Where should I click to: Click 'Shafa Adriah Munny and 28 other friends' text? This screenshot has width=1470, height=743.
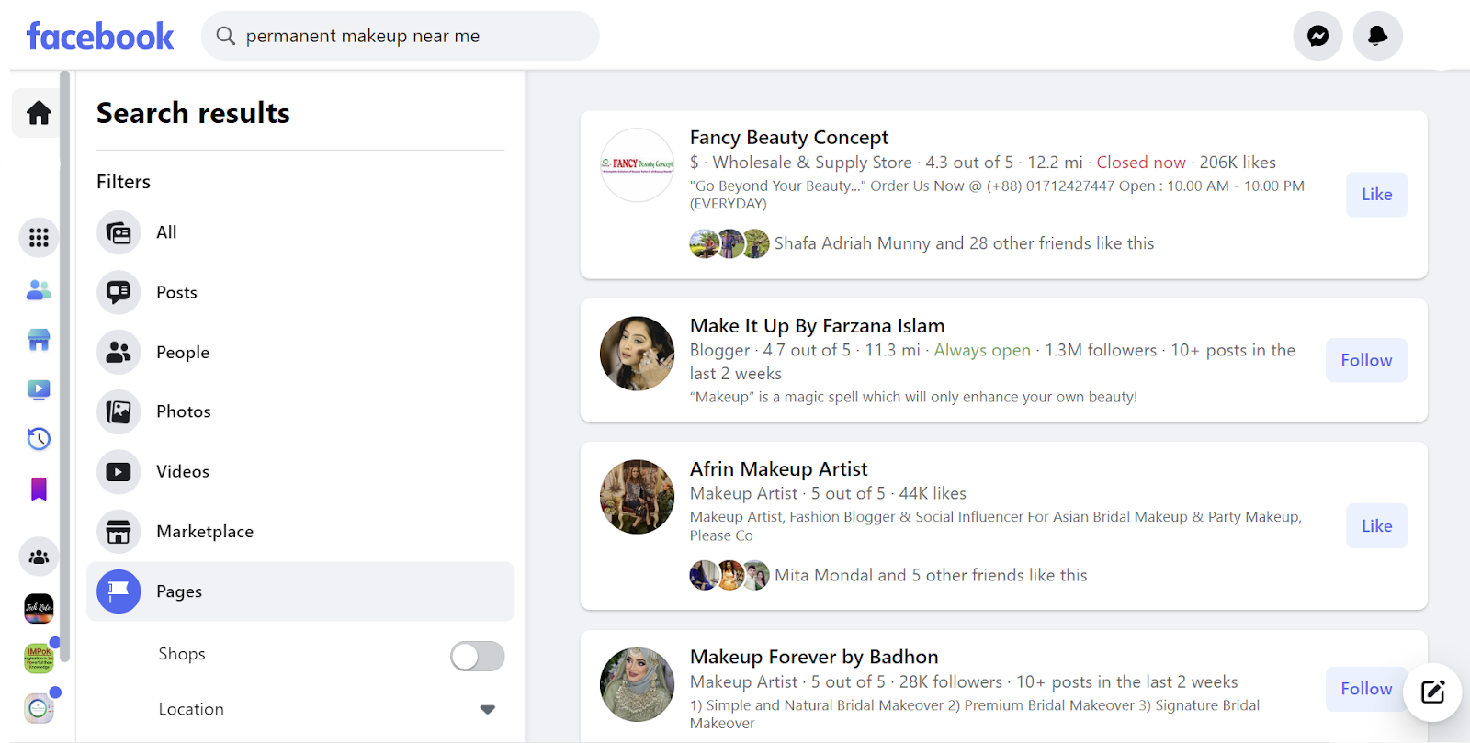click(964, 243)
